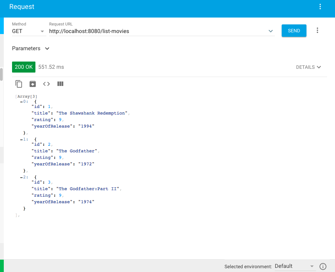Click the Request title in the header
Viewport: 335px width, 272px height.
point(22,7)
